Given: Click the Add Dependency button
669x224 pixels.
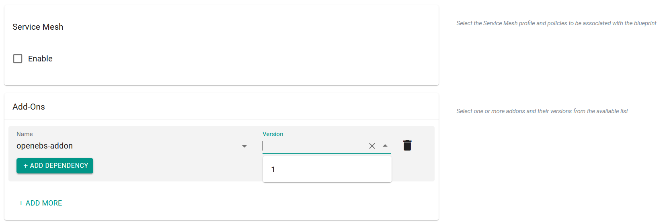Looking at the screenshot, I should 55,166.
